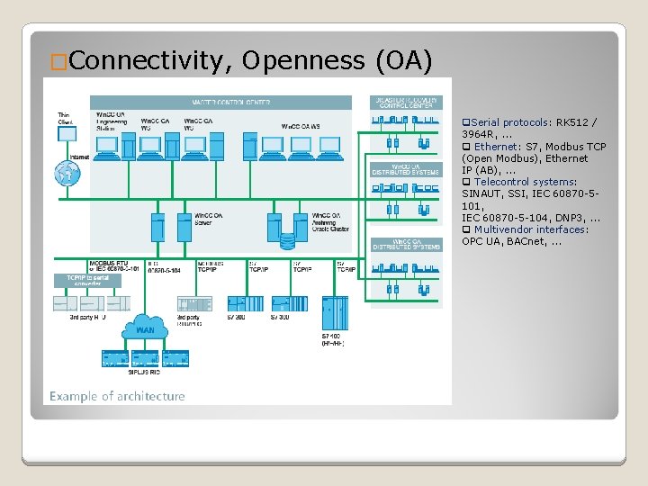Click the WAN cloud icon
The width and height of the screenshot is (648, 486).
coord(145,328)
